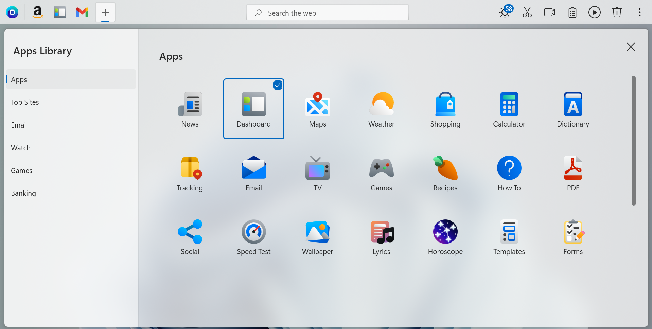Open the Weather app
This screenshot has width=652, height=329.
(x=381, y=109)
